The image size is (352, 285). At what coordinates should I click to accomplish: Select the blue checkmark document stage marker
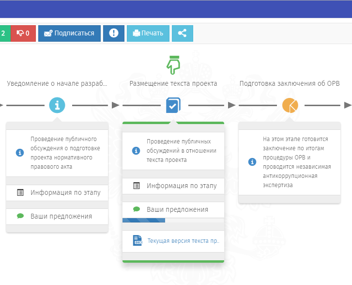(173, 105)
